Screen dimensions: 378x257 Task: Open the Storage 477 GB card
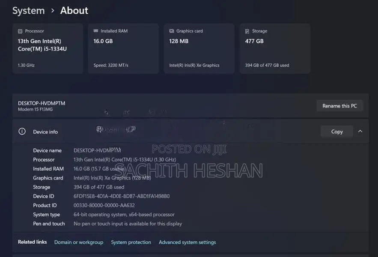coord(275,48)
